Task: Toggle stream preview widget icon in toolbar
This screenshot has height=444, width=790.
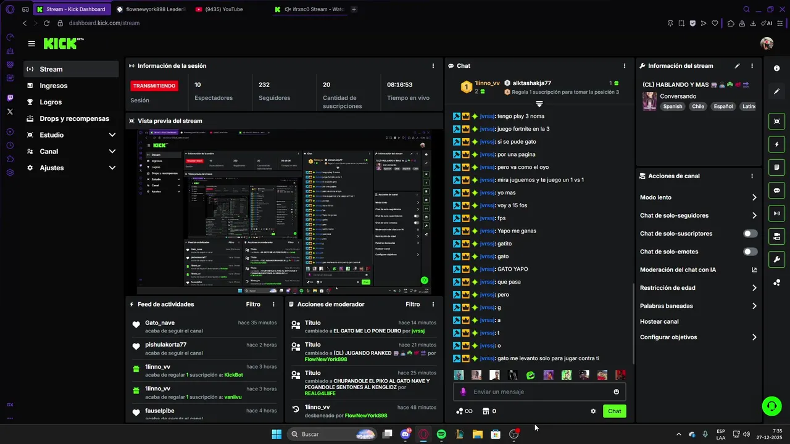Action: click(776, 121)
